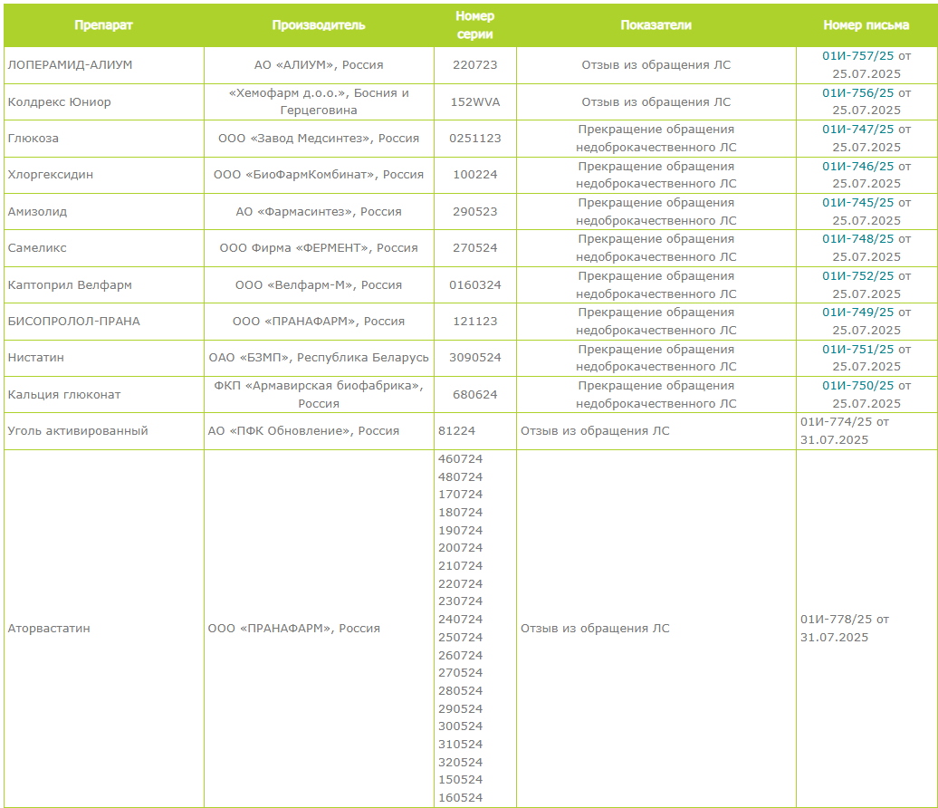The width and height of the screenshot is (938, 808).
Task: Select the Глюкоза drug cell
Action: pyautogui.click(x=103, y=139)
